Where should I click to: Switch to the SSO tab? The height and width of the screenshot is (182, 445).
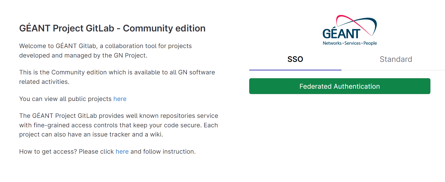click(295, 59)
